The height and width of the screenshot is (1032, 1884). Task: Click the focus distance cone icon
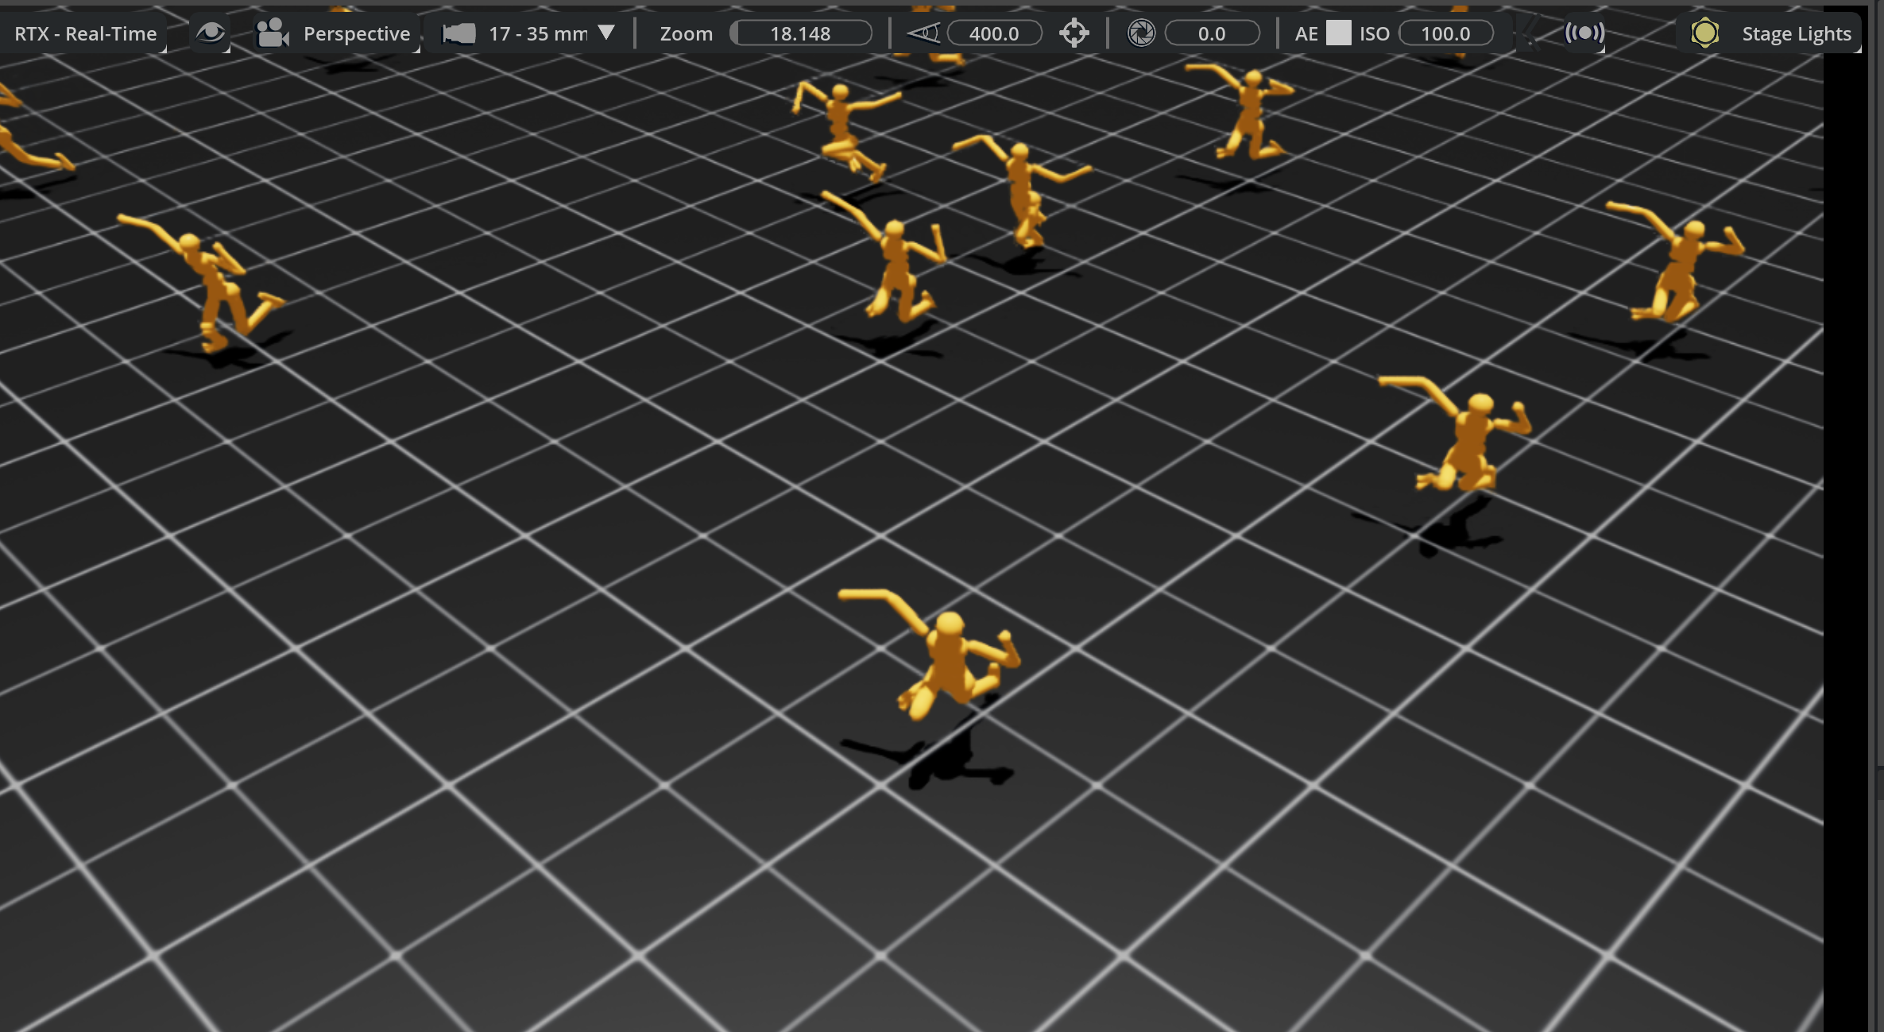point(923,33)
